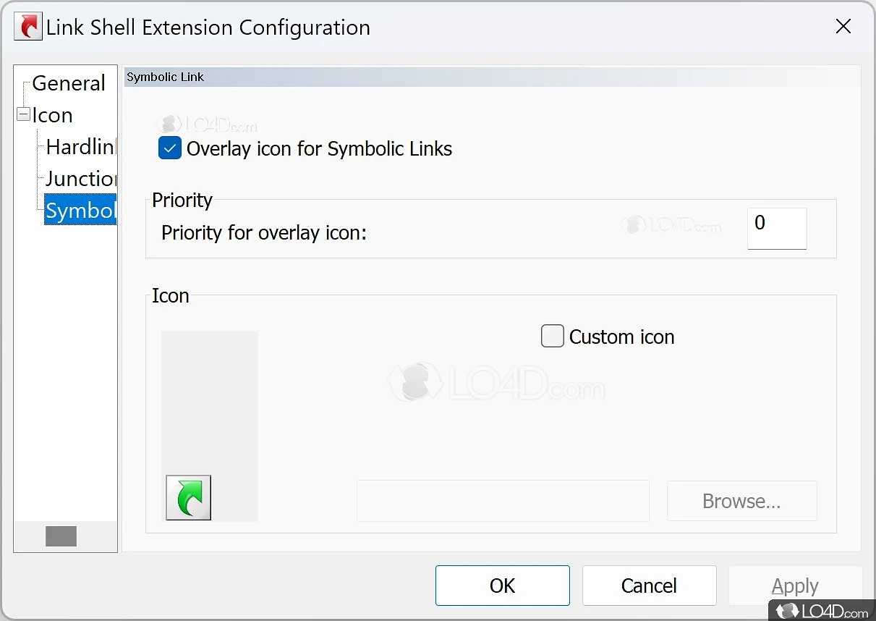The width and height of the screenshot is (876, 621).
Task: Click the overlay icon priority field
Action: tap(776, 229)
